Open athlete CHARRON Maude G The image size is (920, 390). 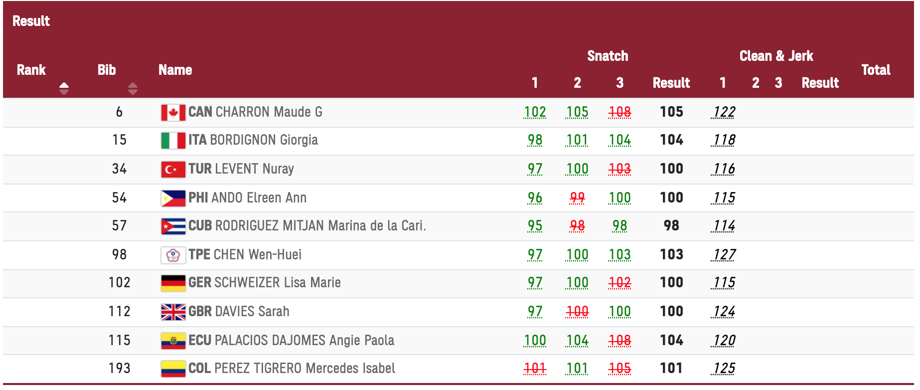point(269,112)
